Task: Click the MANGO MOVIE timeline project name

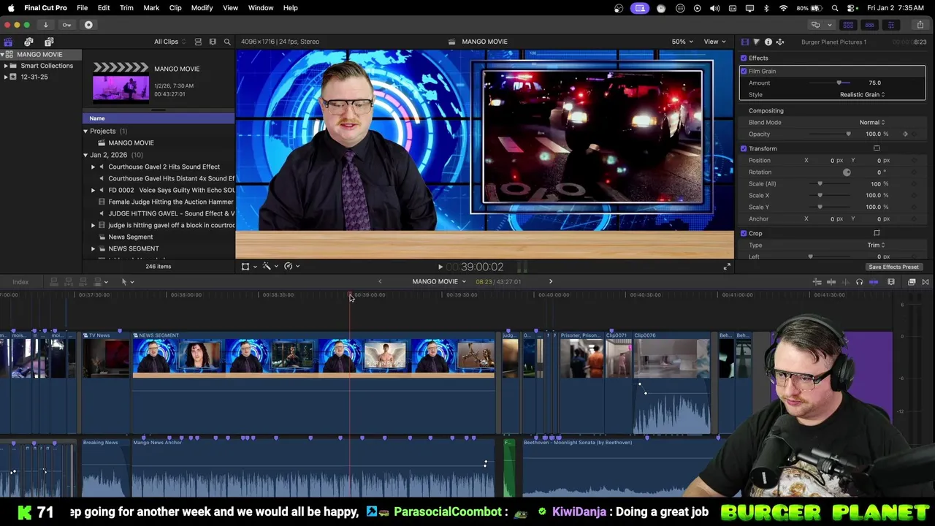Action: coord(435,282)
